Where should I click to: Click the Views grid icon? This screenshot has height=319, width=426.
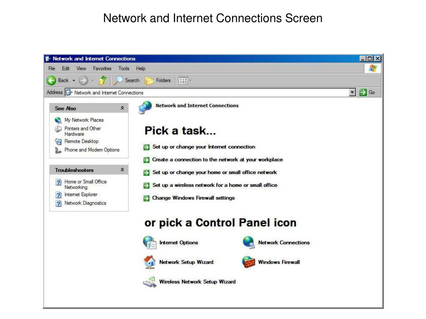pos(183,81)
